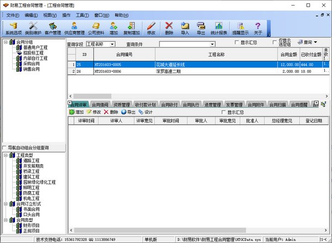
Task: Click the 修改 edit pencil toolbar icon
Action: point(151,28)
